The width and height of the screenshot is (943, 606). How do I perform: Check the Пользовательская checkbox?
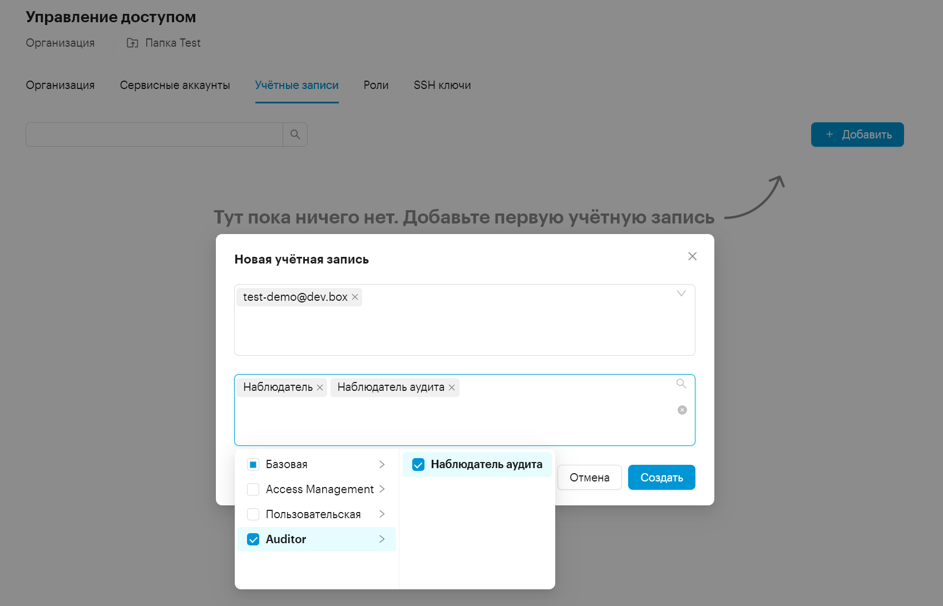253,514
